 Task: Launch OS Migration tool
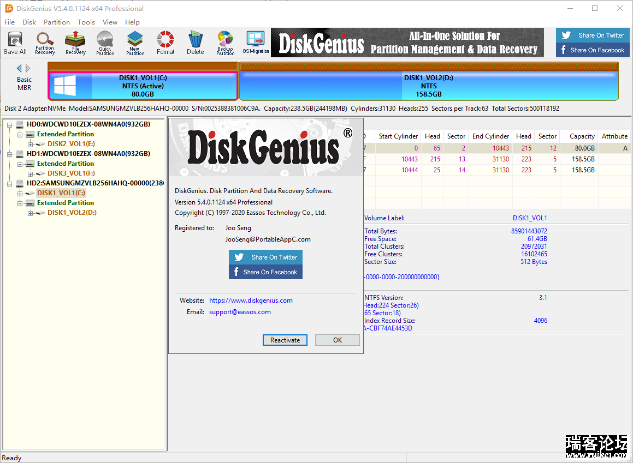tap(256, 43)
